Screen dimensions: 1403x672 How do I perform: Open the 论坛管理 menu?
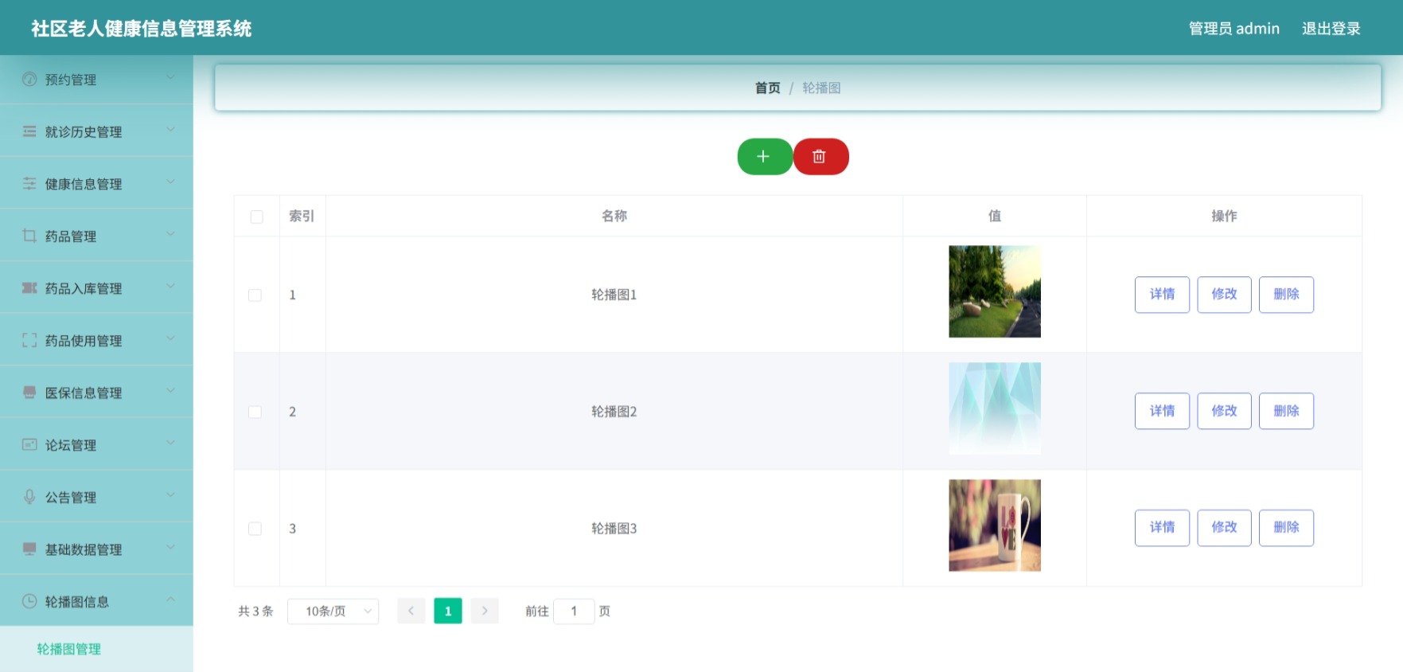96,444
